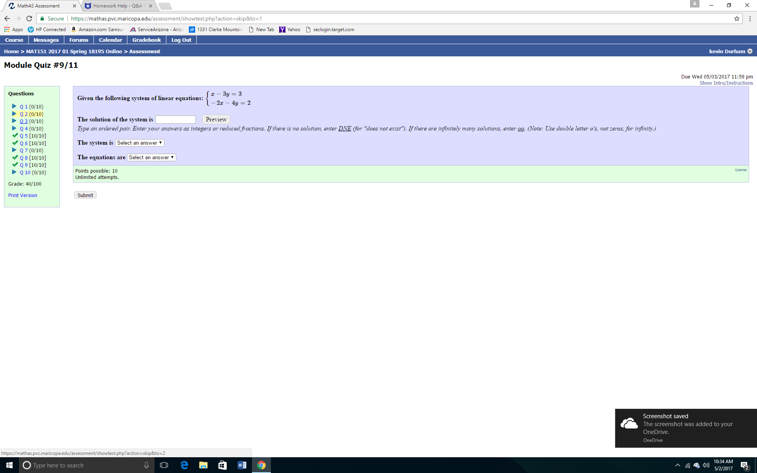Click the Messages navigation icon

pyautogui.click(x=46, y=40)
